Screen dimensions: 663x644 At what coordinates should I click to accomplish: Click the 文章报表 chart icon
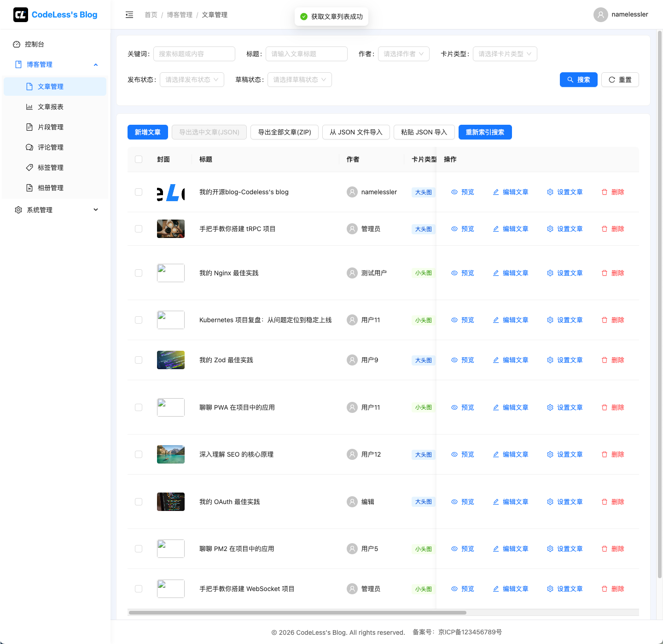tap(29, 107)
